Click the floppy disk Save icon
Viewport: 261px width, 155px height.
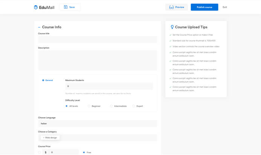point(66,7)
